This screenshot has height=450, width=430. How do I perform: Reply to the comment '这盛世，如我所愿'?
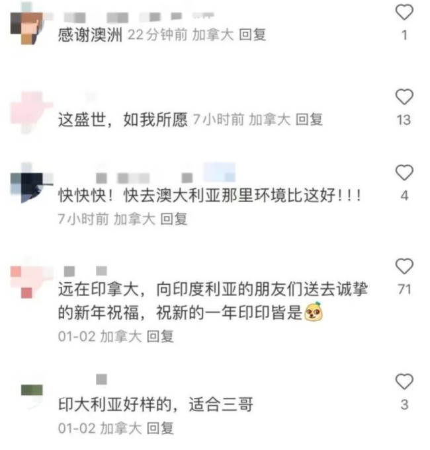tap(309, 120)
